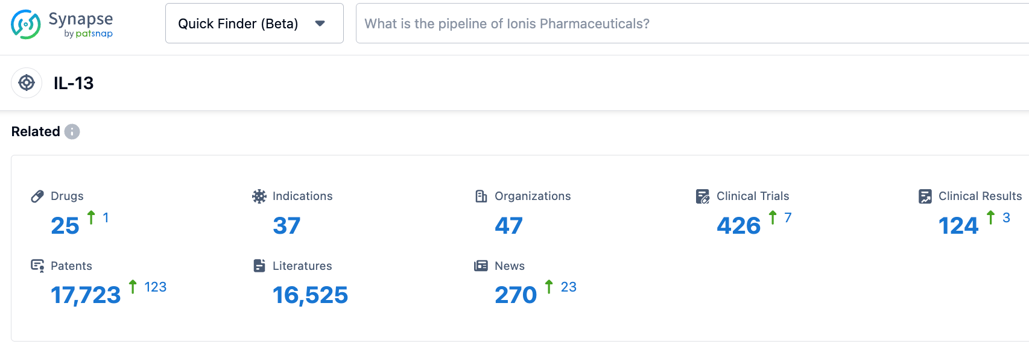Click the Indications virus icon
The width and height of the screenshot is (1029, 347).
(x=259, y=196)
